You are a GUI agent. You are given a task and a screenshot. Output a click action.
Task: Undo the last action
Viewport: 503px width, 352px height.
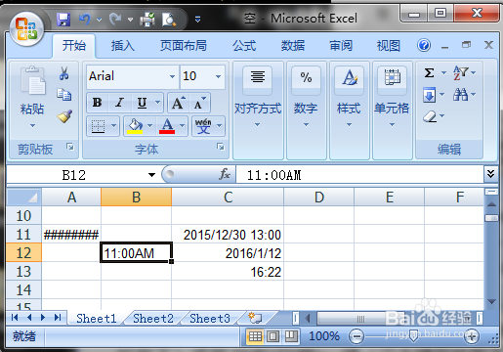tap(85, 20)
